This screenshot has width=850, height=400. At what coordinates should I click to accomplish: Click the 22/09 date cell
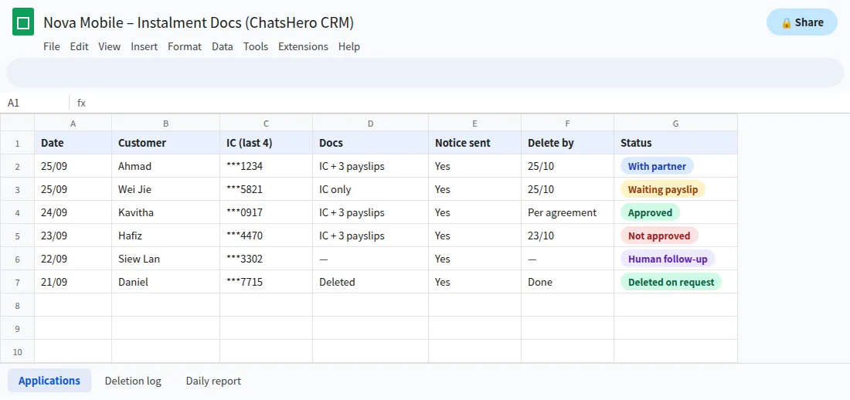click(x=73, y=259)
